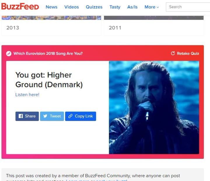Image resolution: width=210 pixels, height=181 pixels.
Task: Open the Quizzes menu item
Action: click(x=94, y=7)
